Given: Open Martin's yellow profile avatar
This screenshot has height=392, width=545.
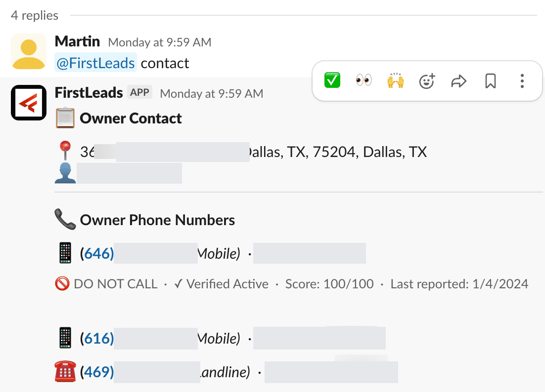Looking at the screenshot, I should (x=29, y=51).
